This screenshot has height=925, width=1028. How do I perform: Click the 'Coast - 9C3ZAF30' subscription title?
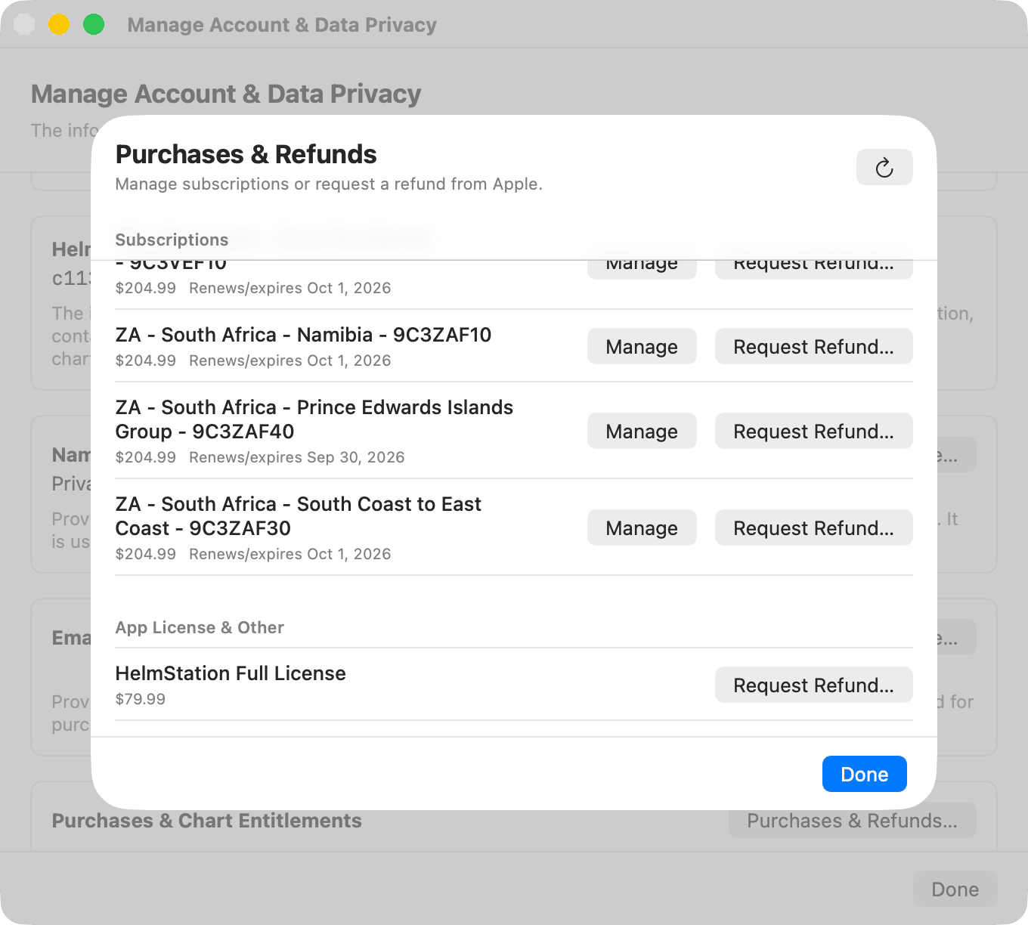203,528
